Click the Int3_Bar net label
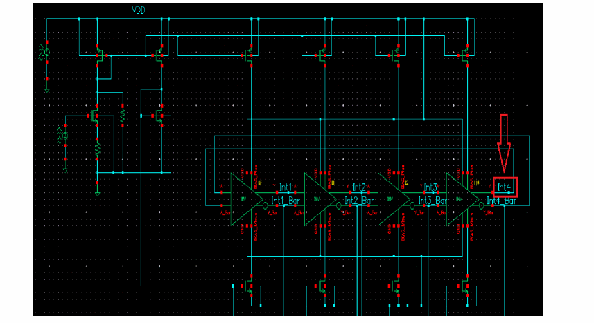 (x=433, y=201)
